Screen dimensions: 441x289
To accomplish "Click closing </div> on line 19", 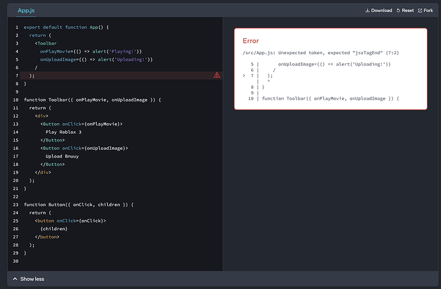I will [x=43, y=172].
